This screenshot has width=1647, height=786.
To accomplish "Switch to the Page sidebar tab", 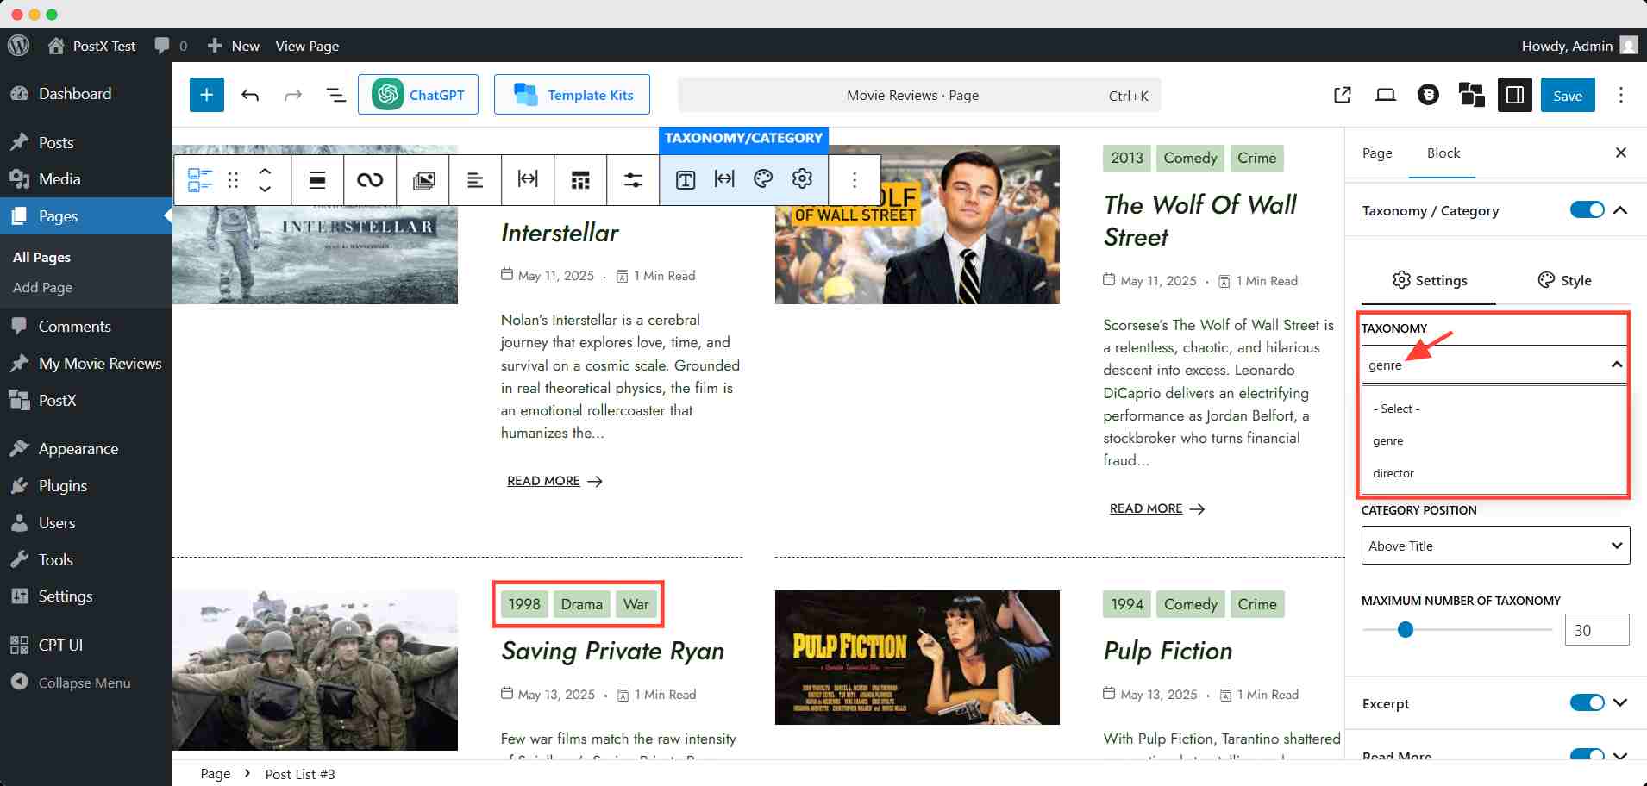I will click(1377, 153).
